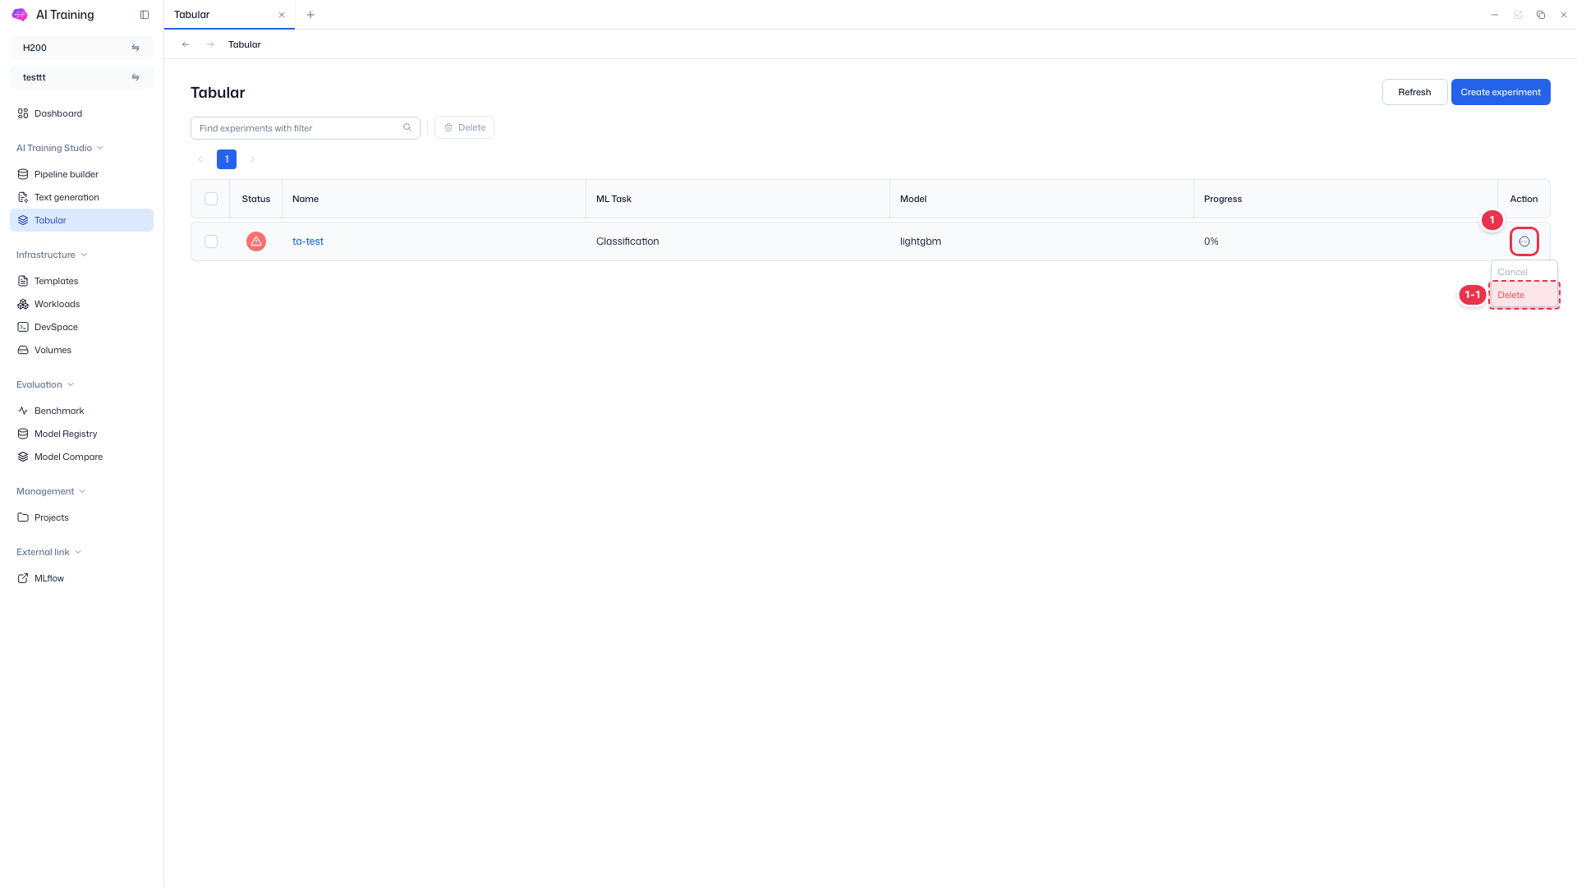Collapse Management section
1577x887 pixels.
(51, 491)
